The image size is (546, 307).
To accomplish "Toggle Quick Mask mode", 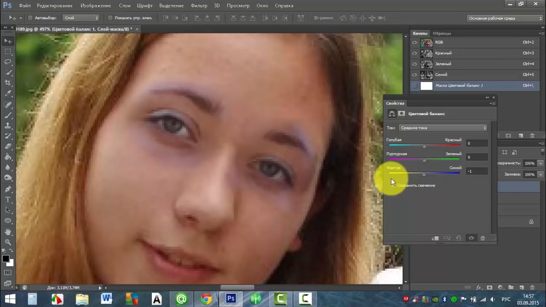I will pos(8,272).
